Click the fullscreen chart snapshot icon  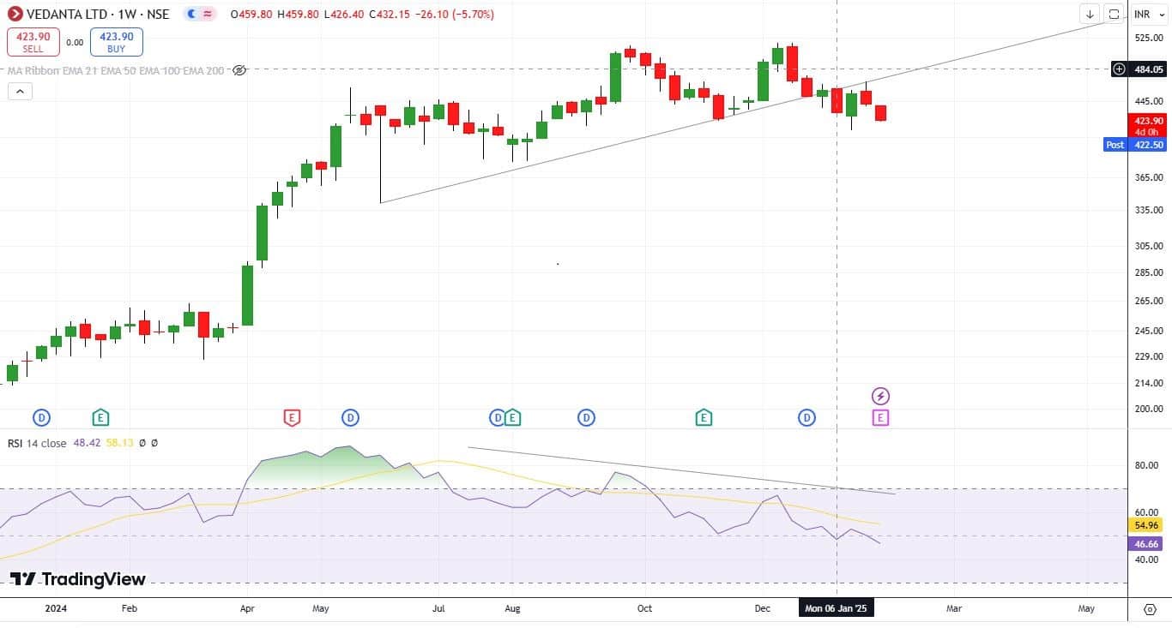pyautogui.click(x=1114, y=15)
